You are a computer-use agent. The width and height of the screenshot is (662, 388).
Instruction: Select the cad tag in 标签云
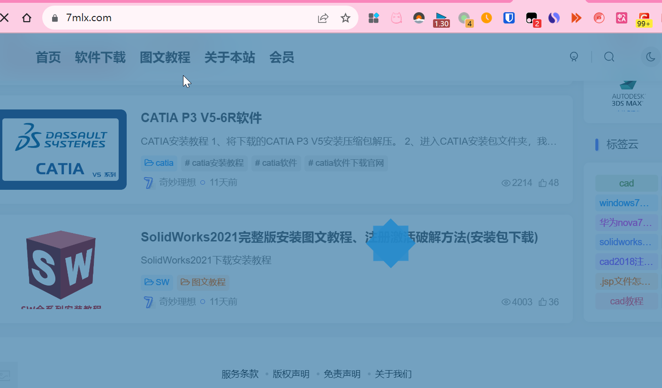click(x=626, y=183)
